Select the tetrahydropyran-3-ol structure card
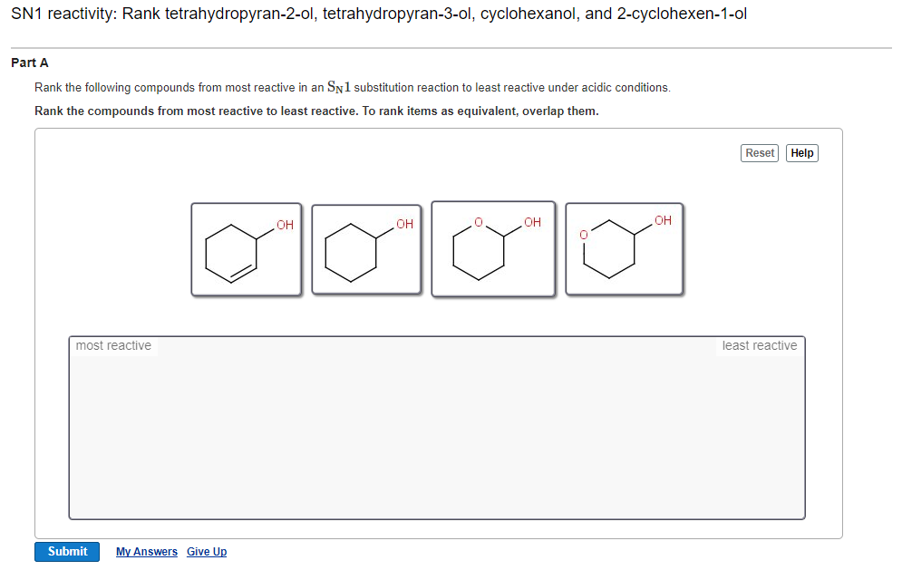902x570 pixels. 624,249
